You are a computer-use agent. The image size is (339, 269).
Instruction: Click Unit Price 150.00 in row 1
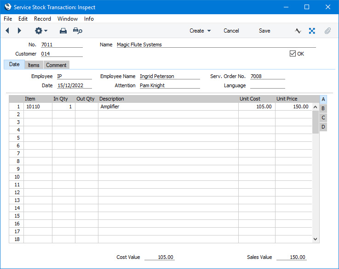point(293,106)
